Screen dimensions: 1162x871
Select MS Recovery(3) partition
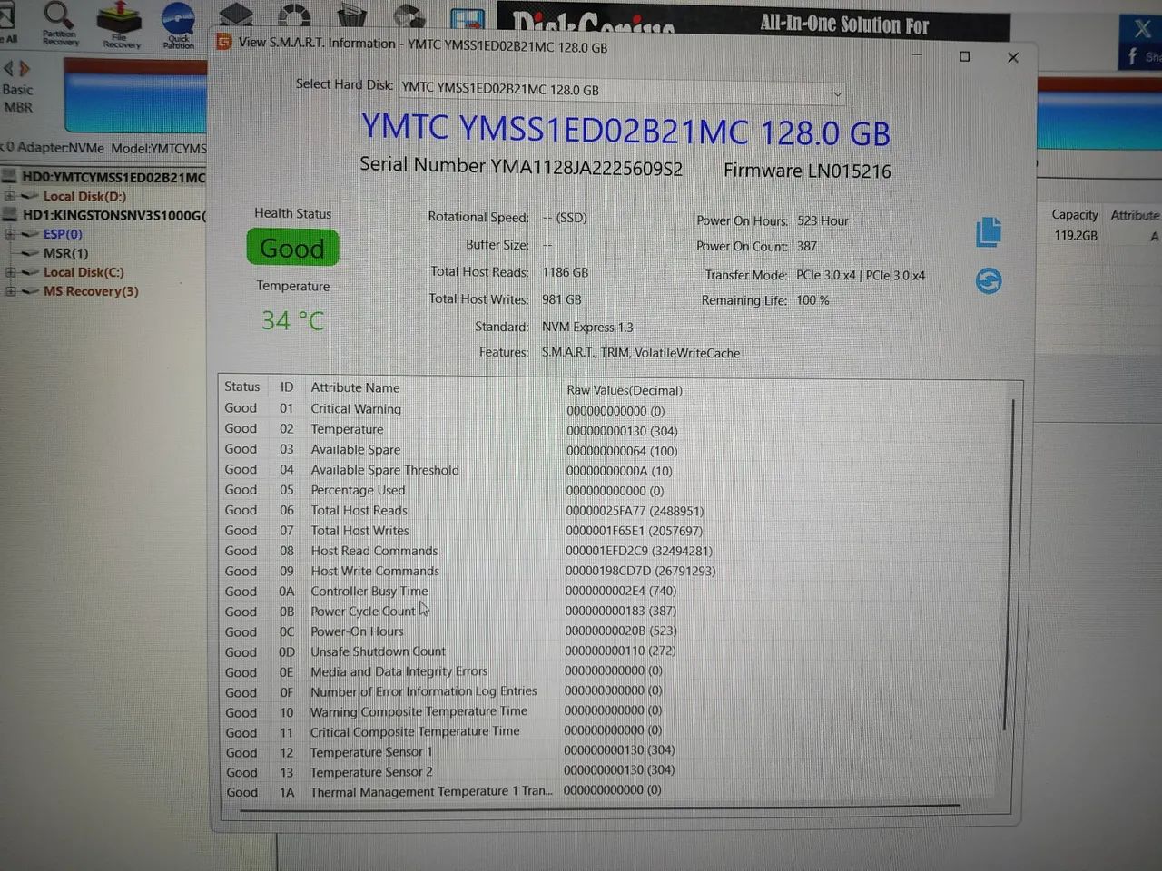[x=91, y=291]
